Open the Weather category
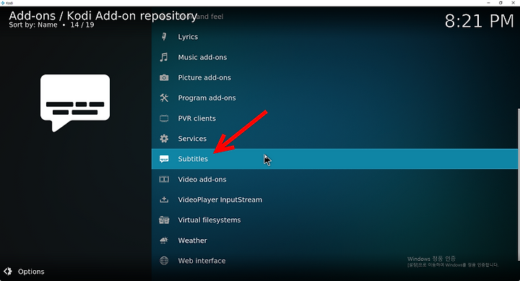 point(334,241)
